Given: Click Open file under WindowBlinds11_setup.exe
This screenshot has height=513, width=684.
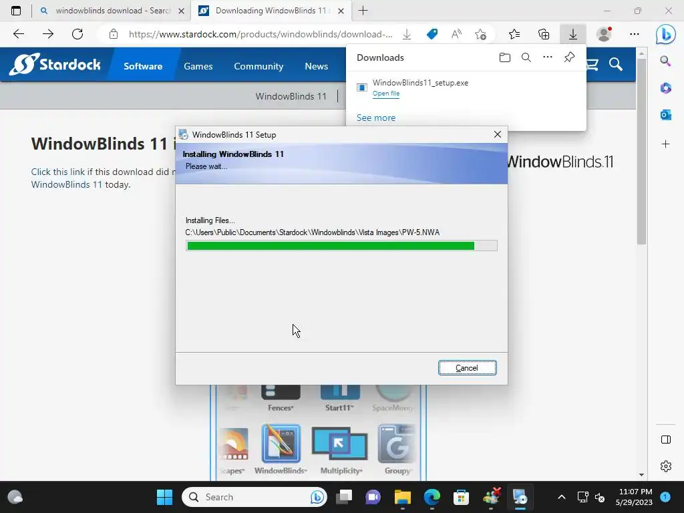Looking at the screenshot, I should point(386,94).
